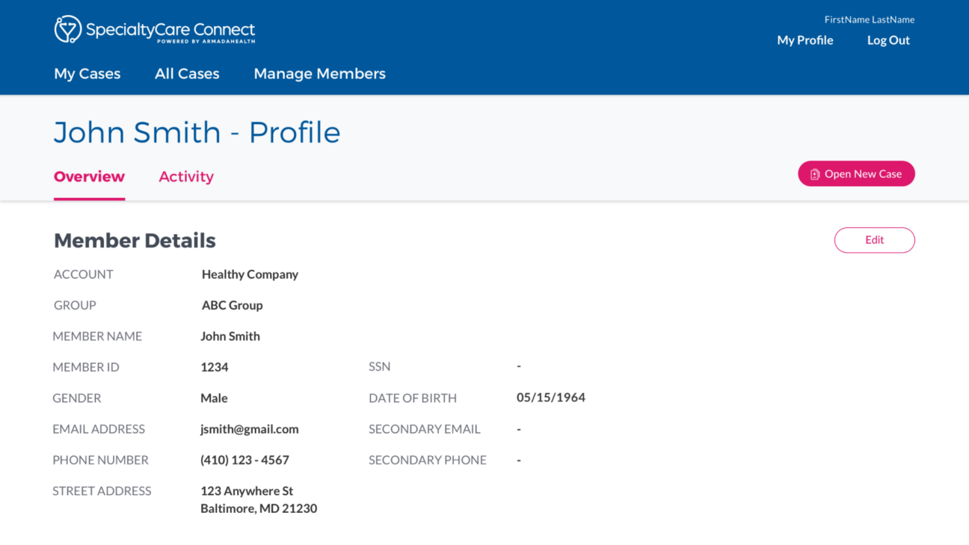Click the ABC Group value
This screenshot has width=969, height=545.
[x=232, y=305]
